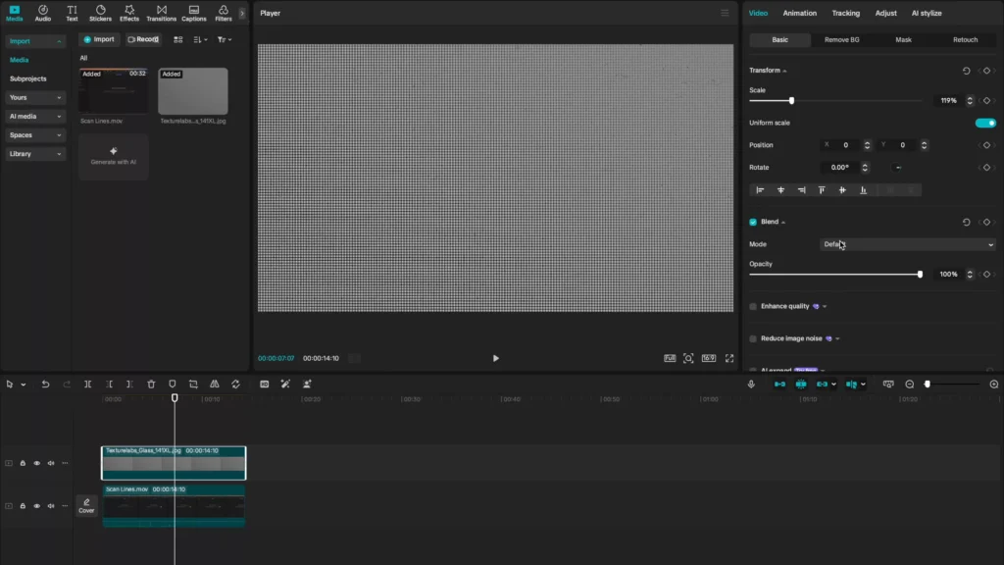Enable the Enhance quality option

tap(751, 306)
